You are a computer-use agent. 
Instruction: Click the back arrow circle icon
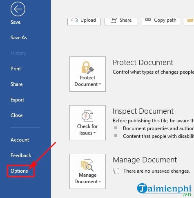(18, 9)
